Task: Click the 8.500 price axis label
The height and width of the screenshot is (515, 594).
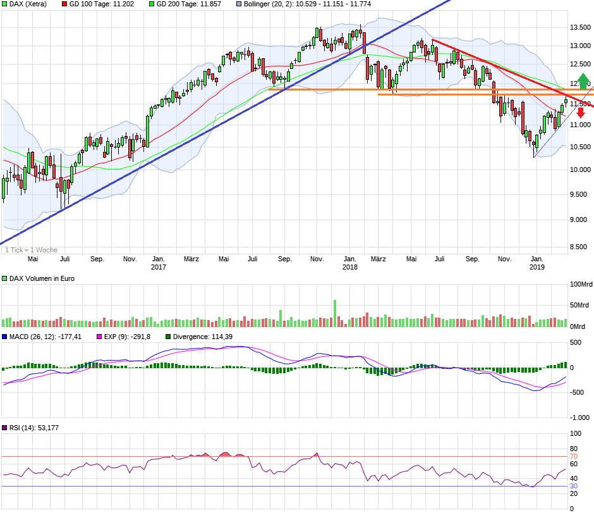Action: tap(578, 247)
